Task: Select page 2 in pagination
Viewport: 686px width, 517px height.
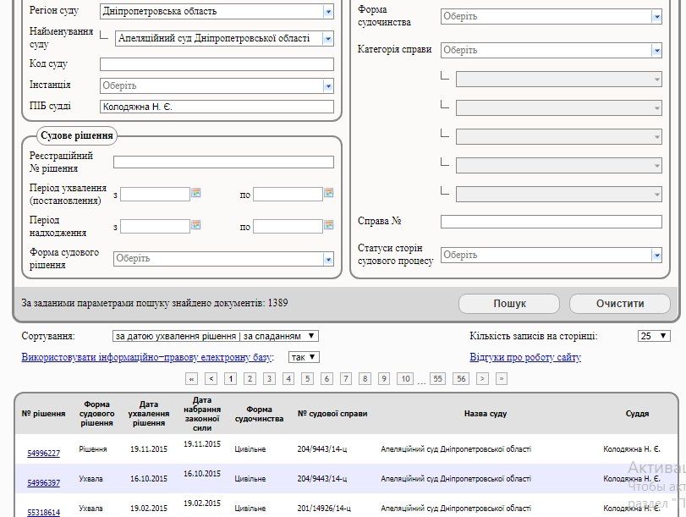Action: click(x=250, y=379)
